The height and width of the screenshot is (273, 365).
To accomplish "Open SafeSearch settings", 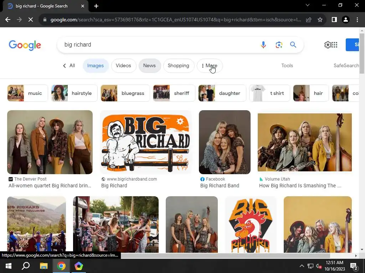I will tap(346, 66).
